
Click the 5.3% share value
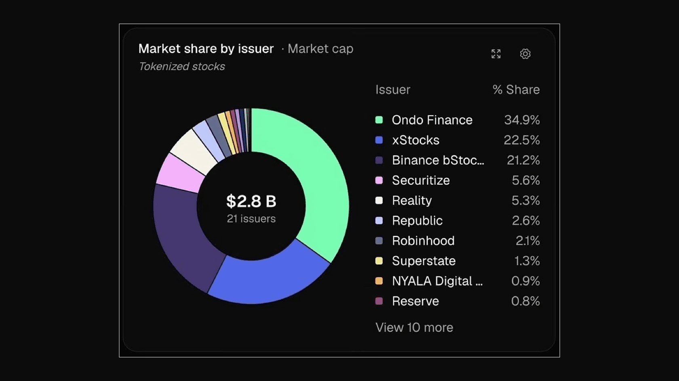526,201
